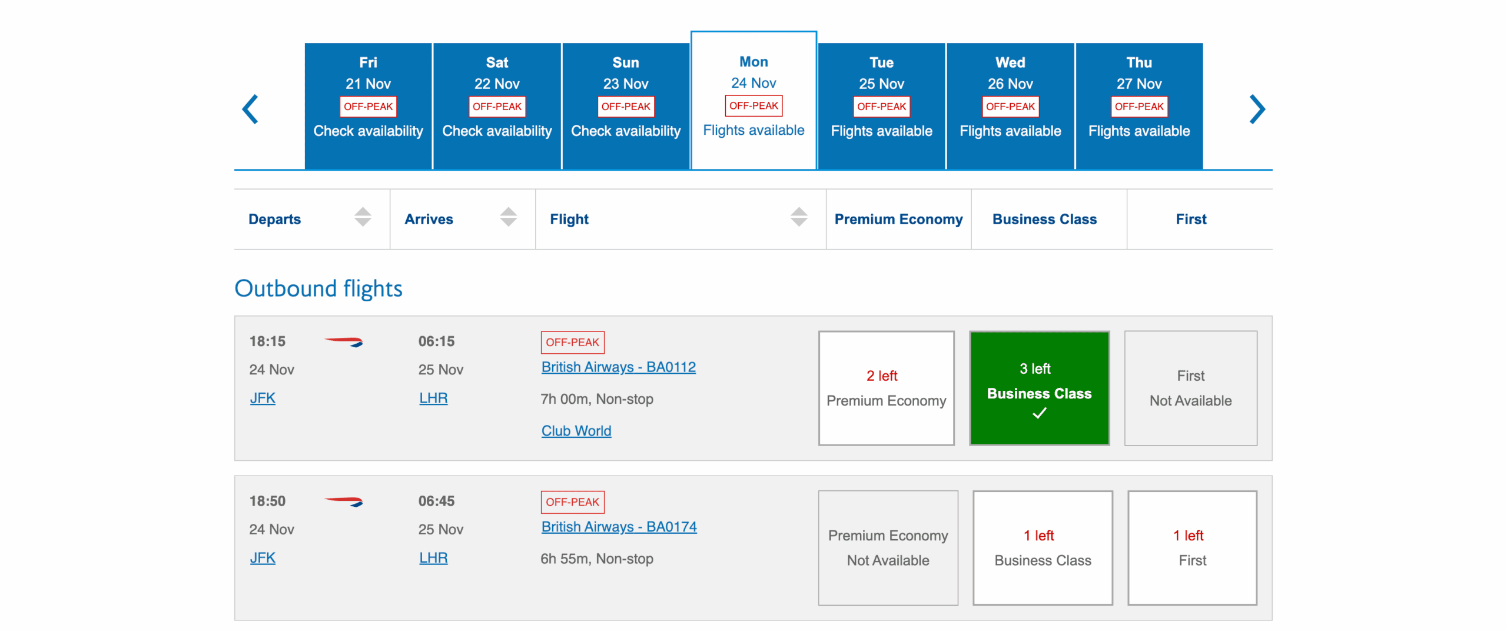The height and width of the screenshot is (631, 1507).
Task: Click the sort arrows on the Departs column
Action: tap(362, 218)
